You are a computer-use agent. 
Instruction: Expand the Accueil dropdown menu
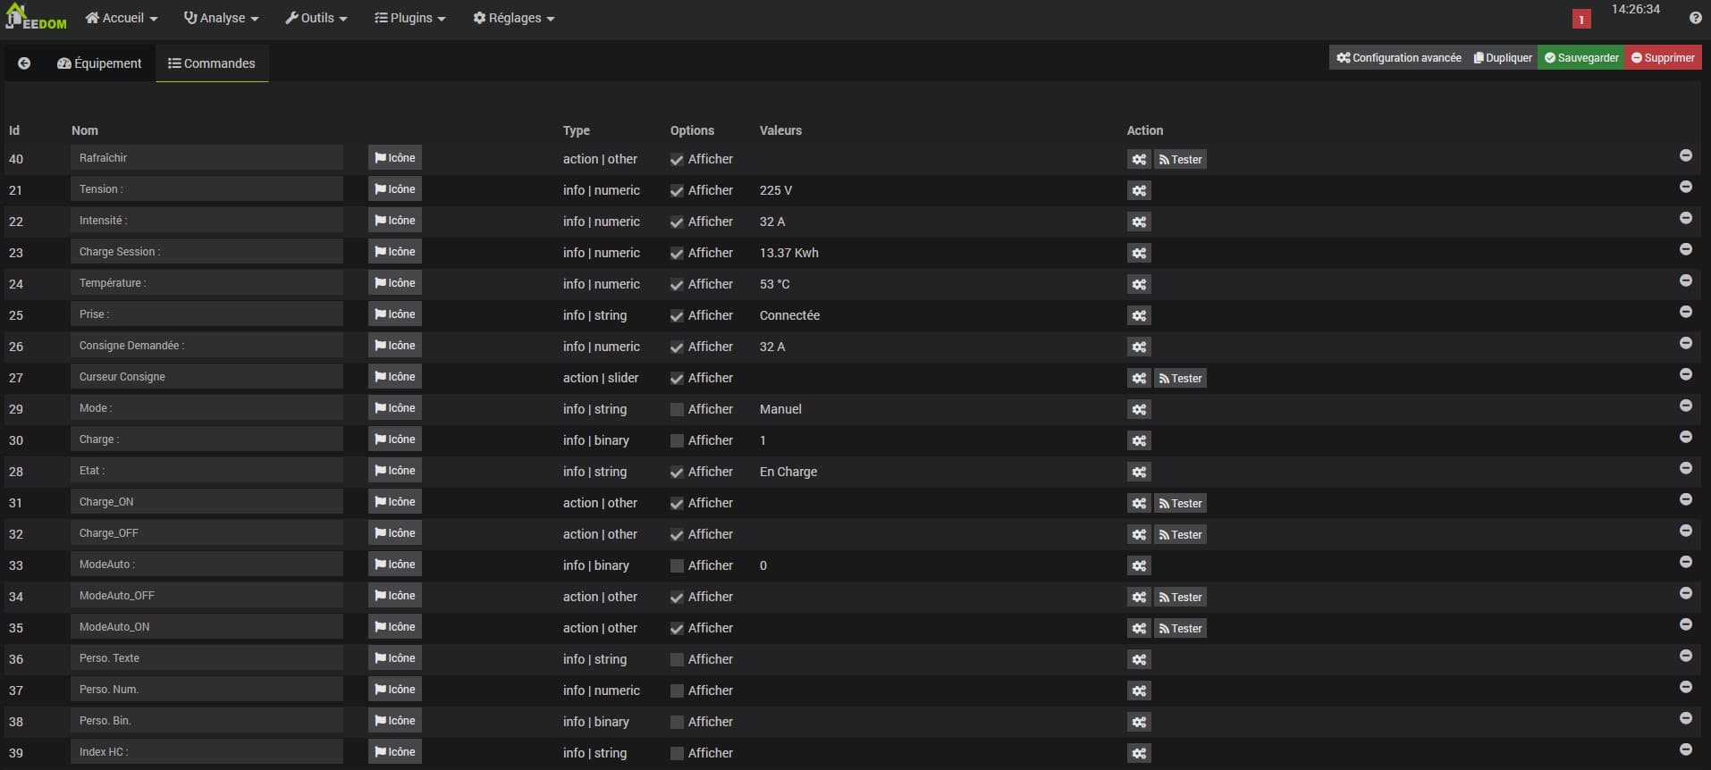pyautogui.click(x=121, y=18)
